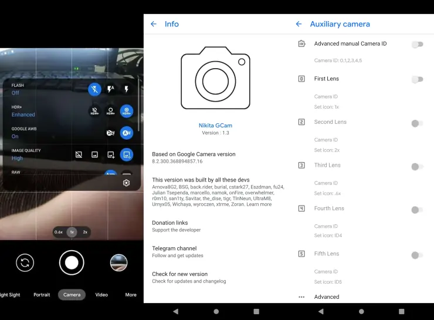The image size is (434, 320).
Task: Open Advanced section with three-dots icon
Action: click(301, 297)
